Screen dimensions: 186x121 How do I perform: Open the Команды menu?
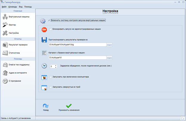[13, 7]
